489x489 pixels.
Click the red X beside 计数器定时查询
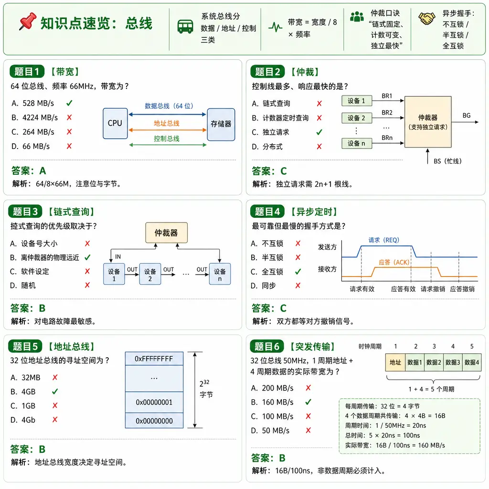pyautogui.click(x=319, y=118)
